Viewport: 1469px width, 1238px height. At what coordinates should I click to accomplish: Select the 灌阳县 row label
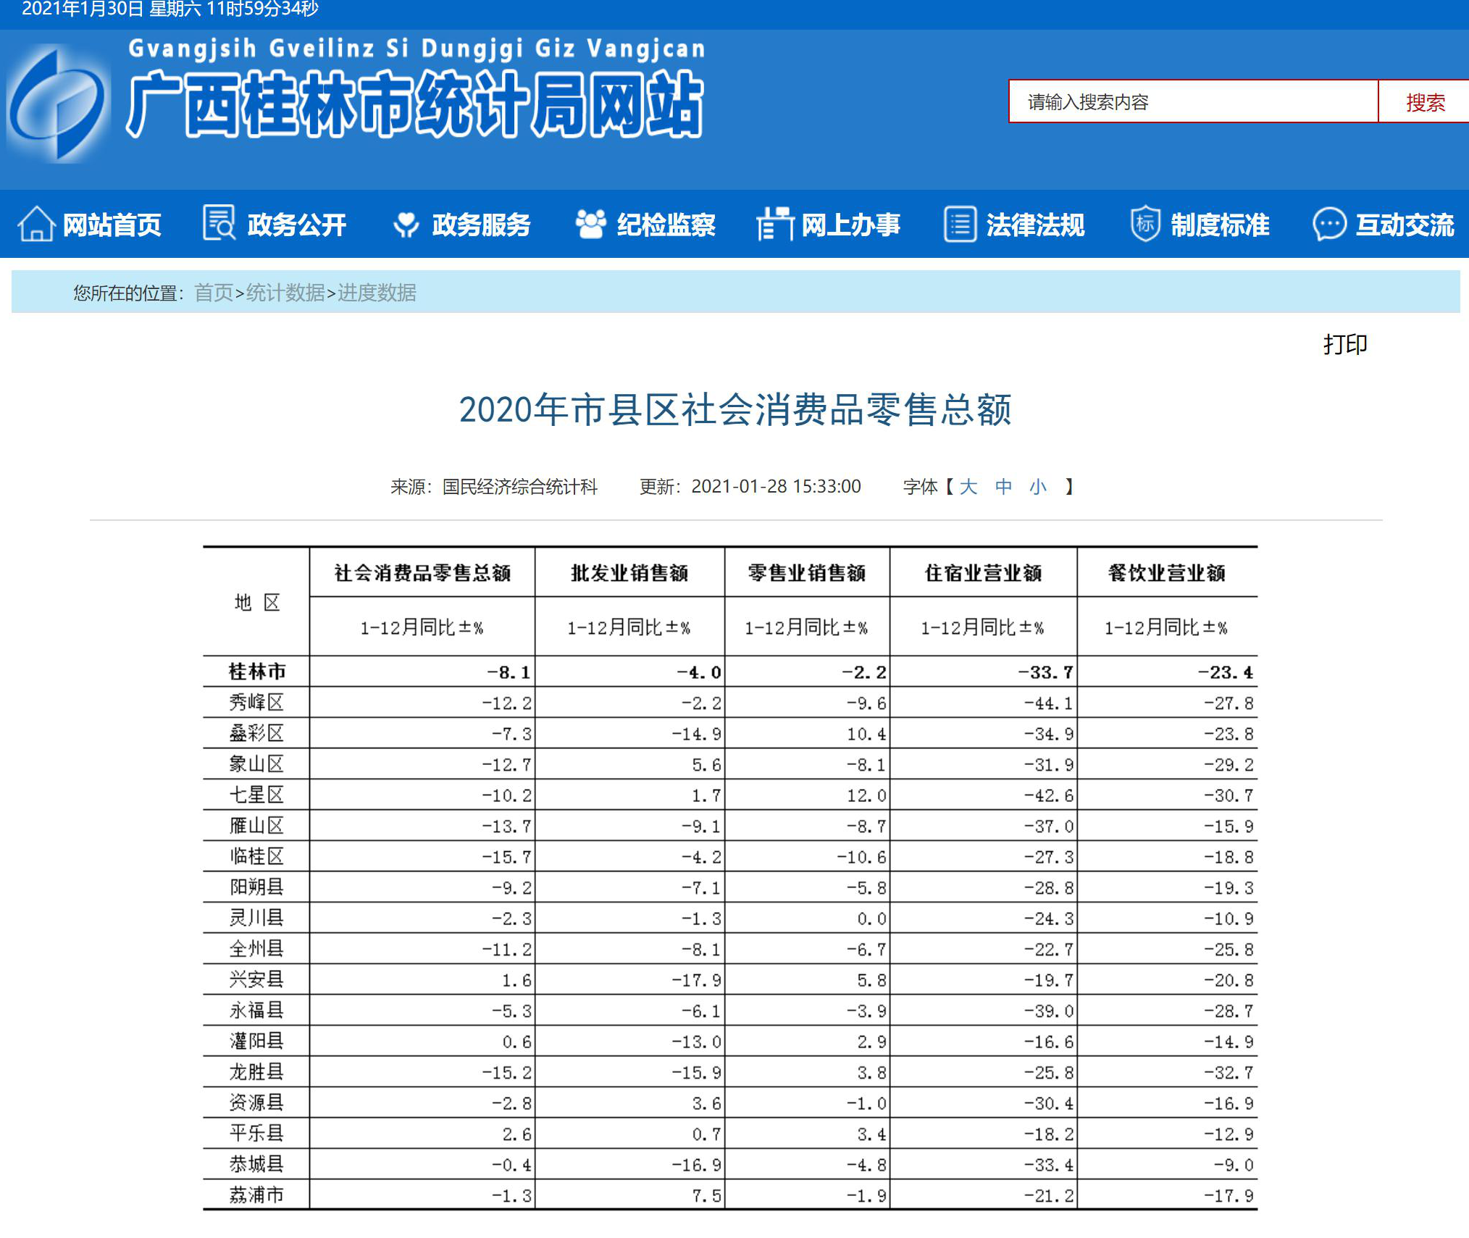[x=256, y=1041]
